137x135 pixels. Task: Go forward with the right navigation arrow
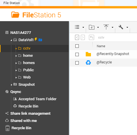click(x=83, y=37)
